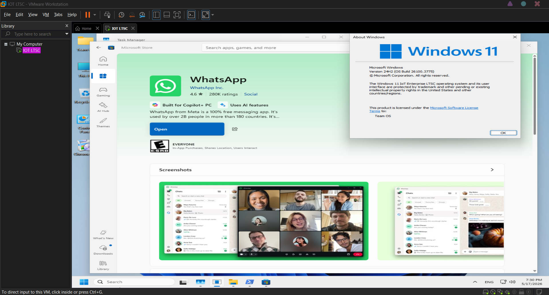Collapse the My Computer tree node
The width and height of the screenshot is (549, 295).
pyautogui.click(x=6, y=44)
